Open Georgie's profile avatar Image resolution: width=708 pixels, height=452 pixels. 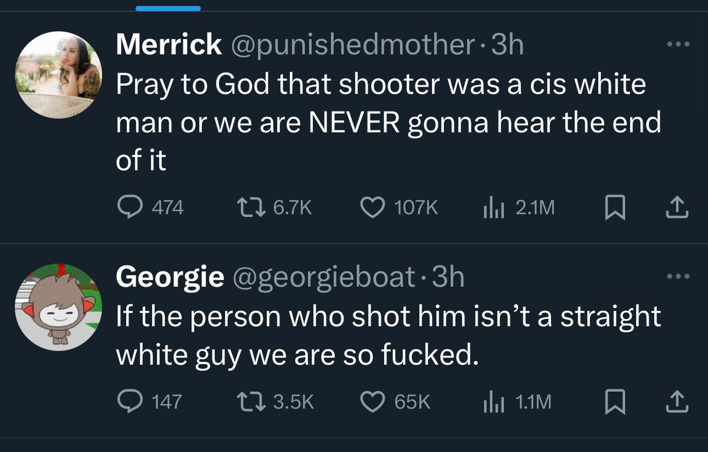point(58,307)
